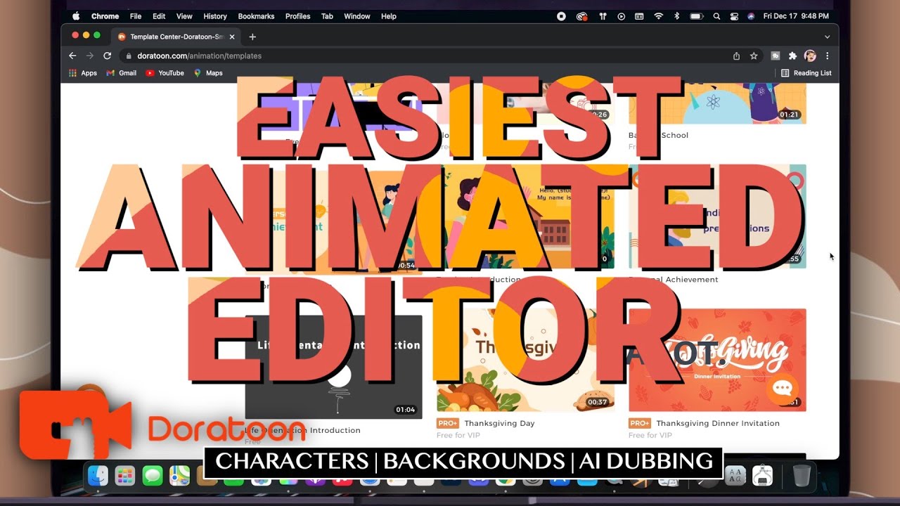Open the Thanksgiving Dinner Invitation thumbnail
Image resolution: width=900 pixels, height=506 pixels.
pyautogui.click(x=717, y=360)
